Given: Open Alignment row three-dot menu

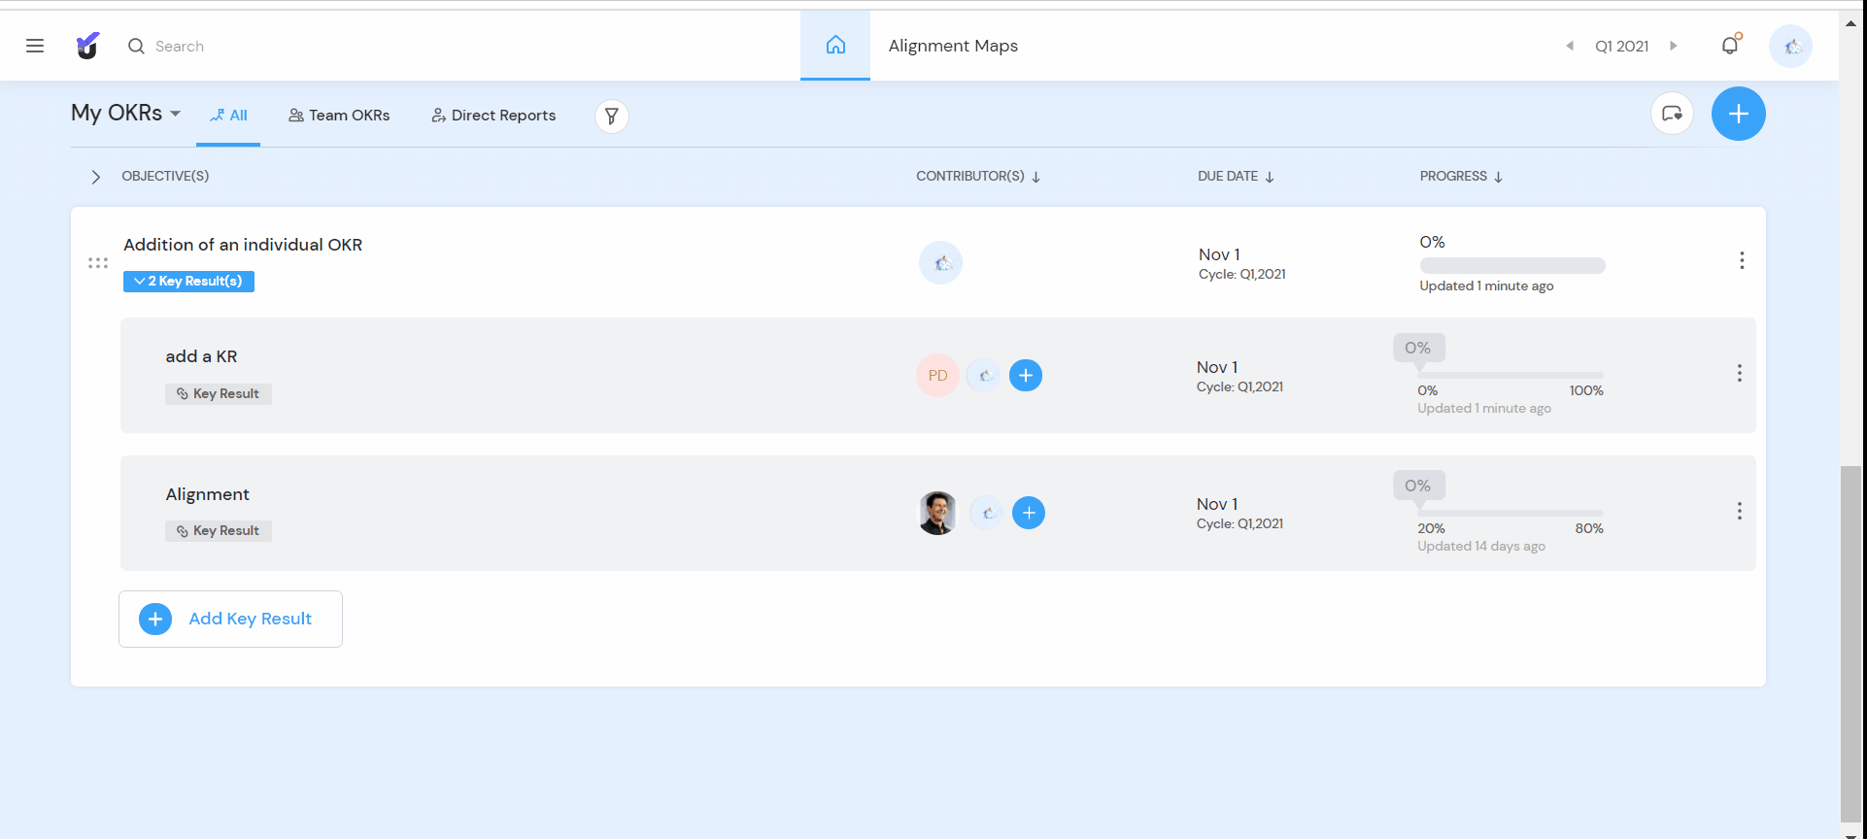Looking at the screenshot, I should (1740, 511).
